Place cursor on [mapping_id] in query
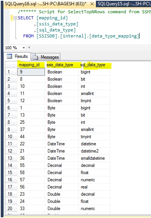 point(52,18)
